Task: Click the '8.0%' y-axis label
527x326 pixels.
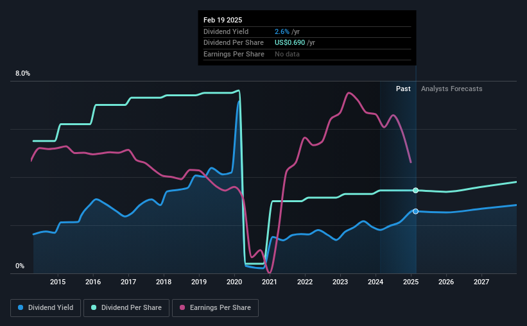Action: [x=22, y=73]
